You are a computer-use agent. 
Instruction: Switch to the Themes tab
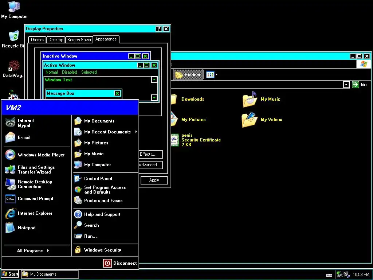(37, 40)
